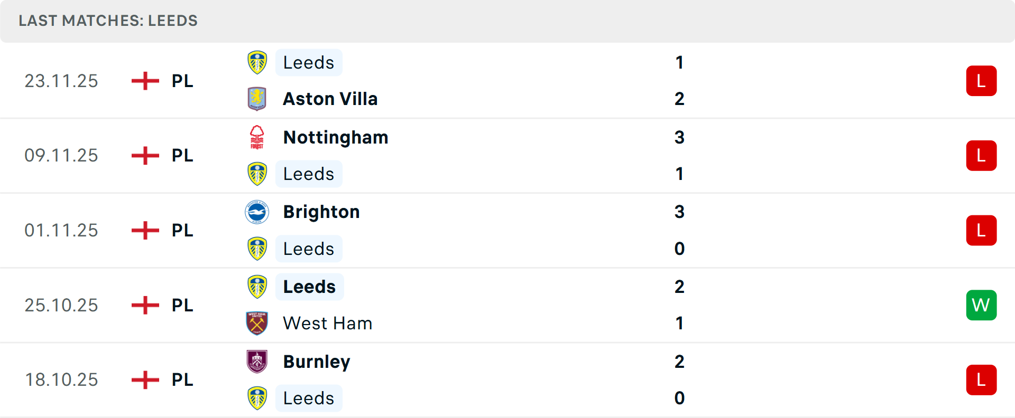Click the Nottingham Forest club crest
Image resolution: width=1015 pixels, height=418 pixels.
point(257,137)
